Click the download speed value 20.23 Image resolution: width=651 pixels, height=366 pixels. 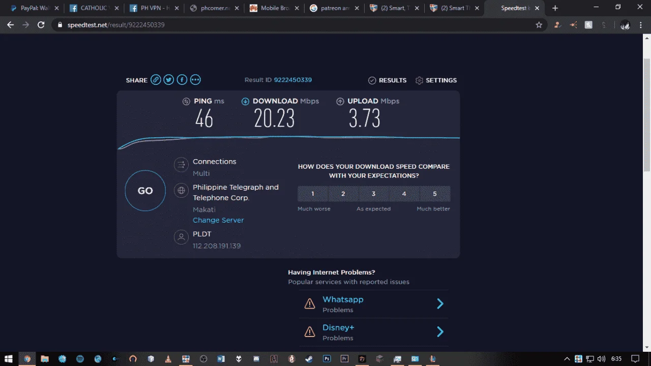[275, 119]
